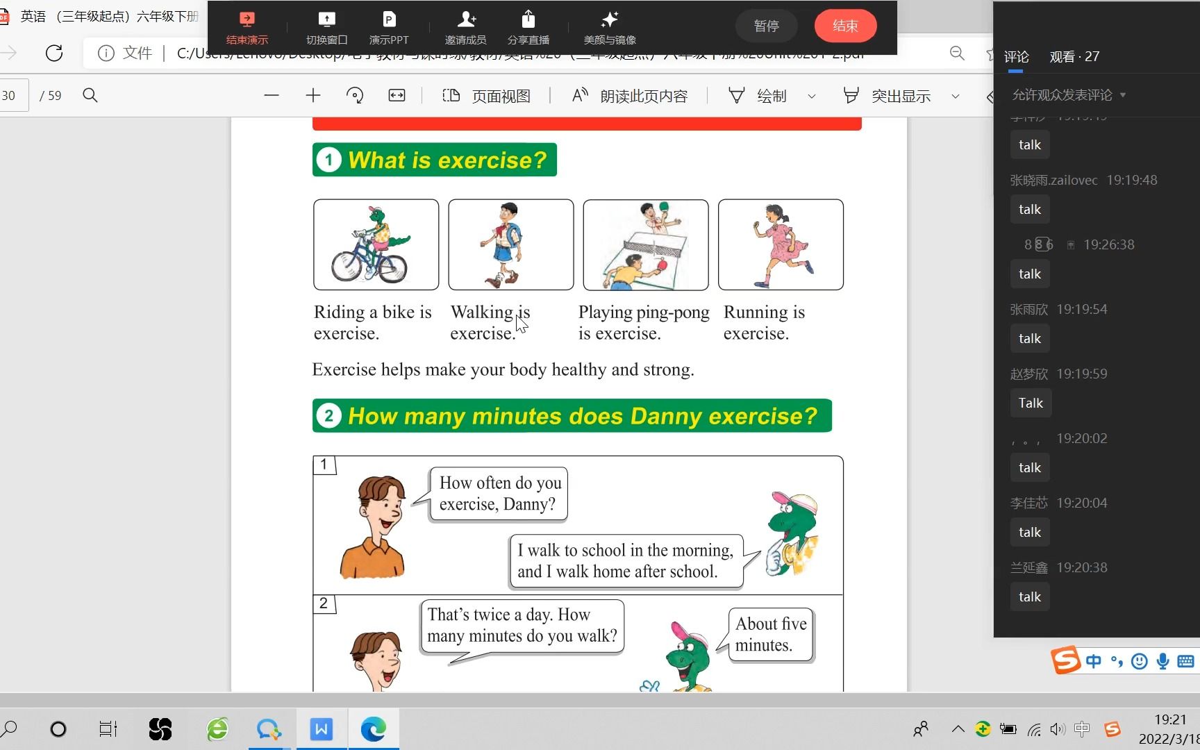
Task: Click 朗读此页内容 read aloud
Action: click(630, 96)
